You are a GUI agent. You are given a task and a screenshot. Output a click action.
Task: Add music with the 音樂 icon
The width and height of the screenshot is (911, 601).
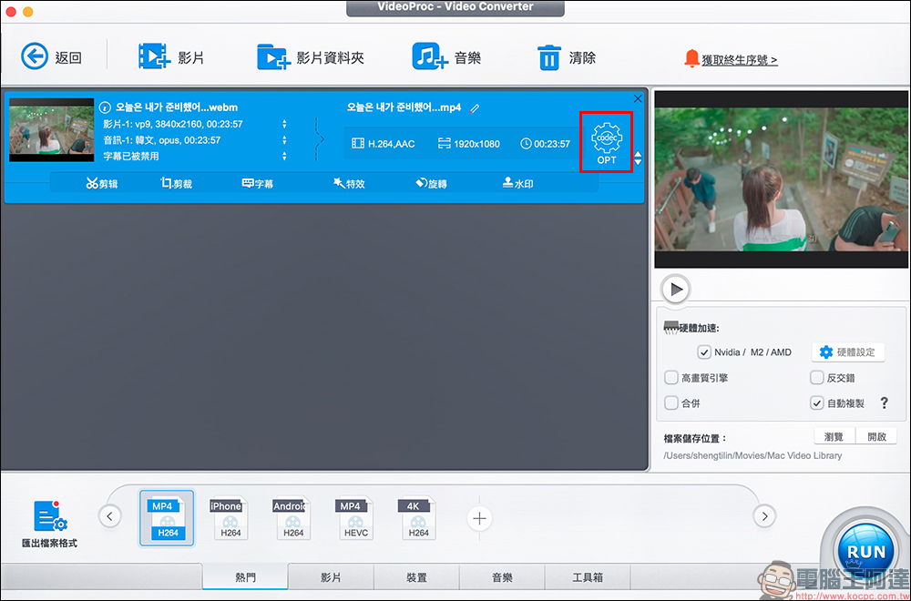tap(430, 56)
